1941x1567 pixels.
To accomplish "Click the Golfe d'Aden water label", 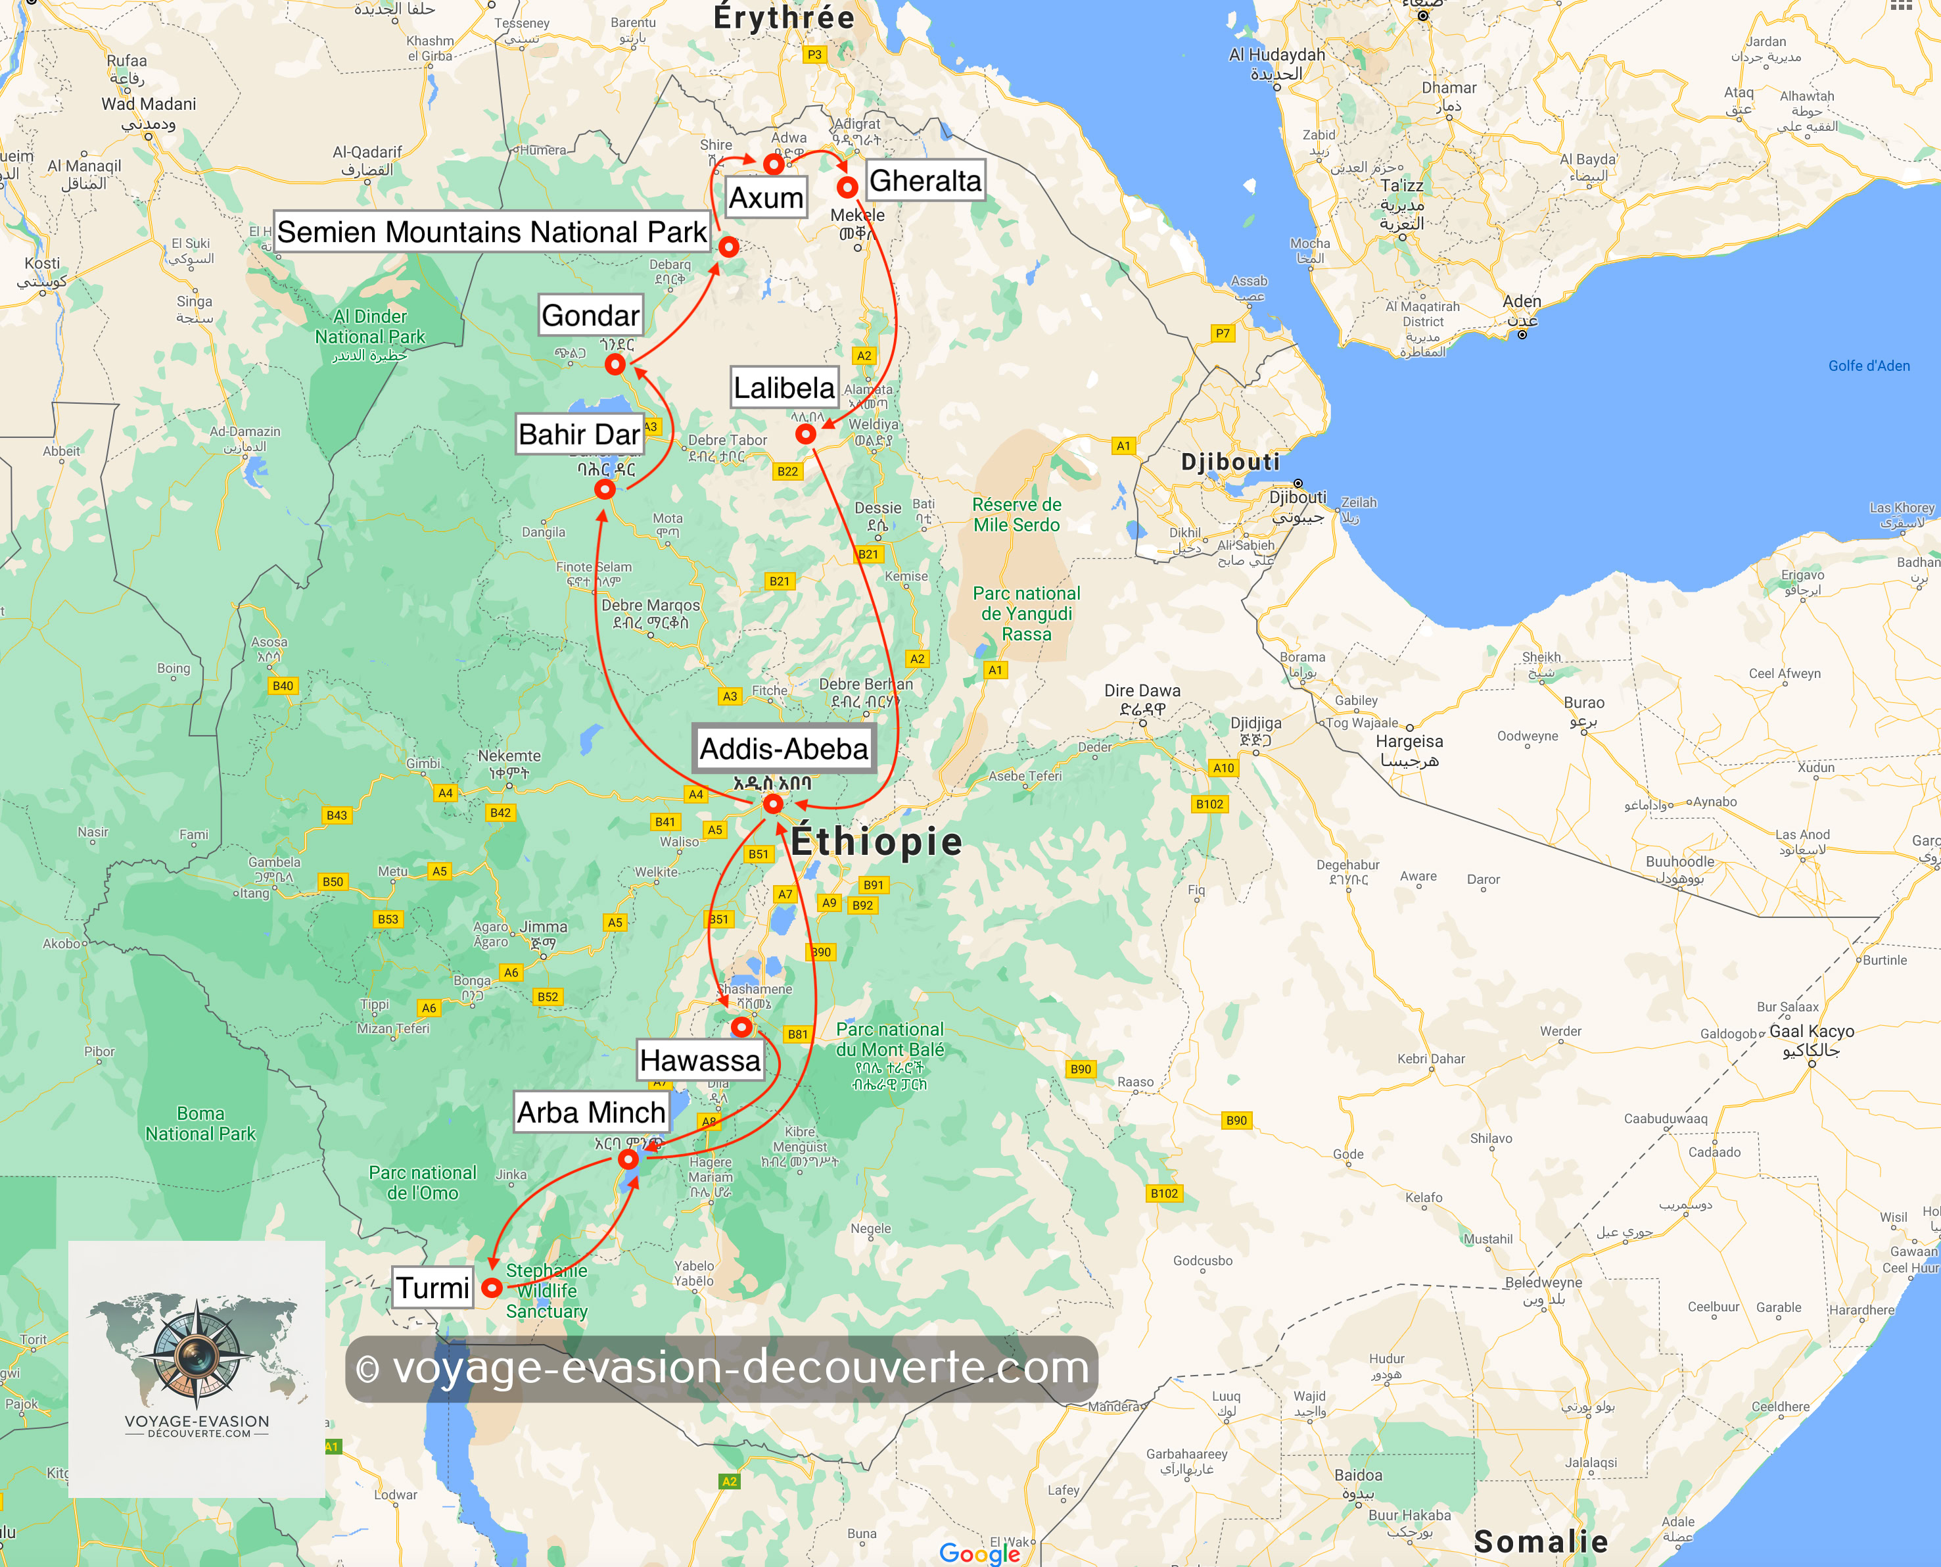I will pos(1869,366).
